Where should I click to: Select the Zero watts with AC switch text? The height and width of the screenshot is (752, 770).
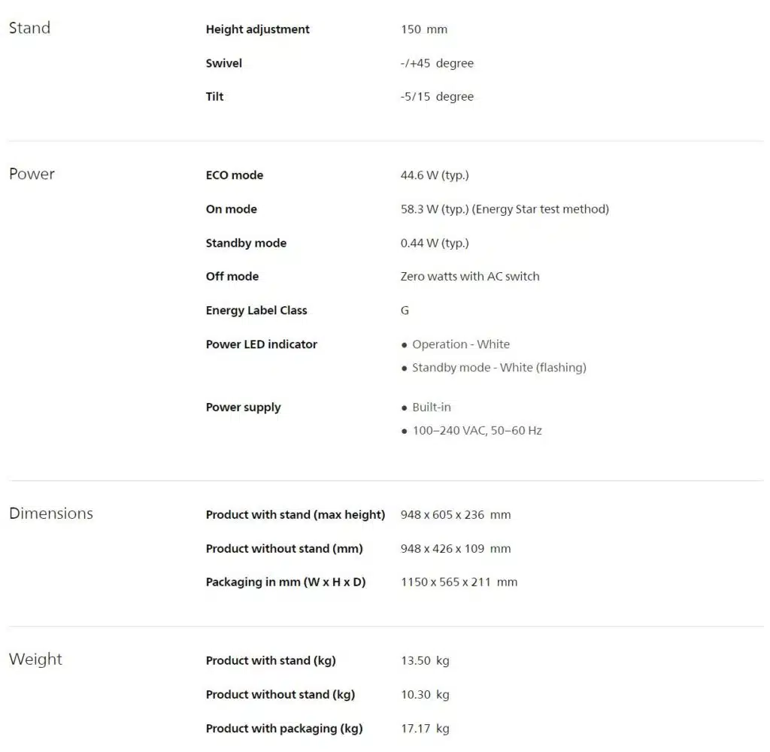[x=470, y=276]
